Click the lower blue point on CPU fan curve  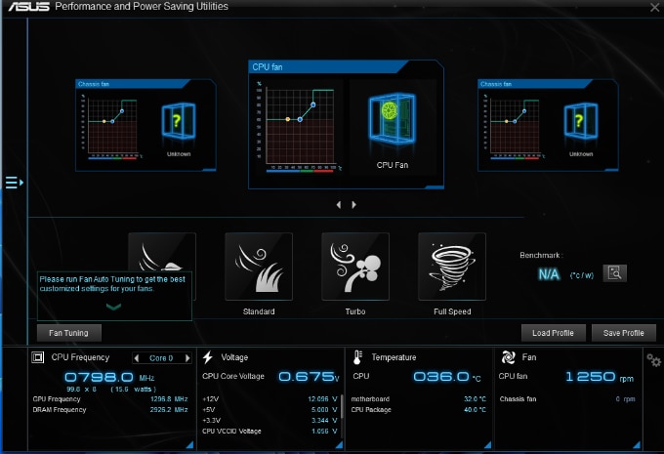pyautogui.click(x=300, y=120)
